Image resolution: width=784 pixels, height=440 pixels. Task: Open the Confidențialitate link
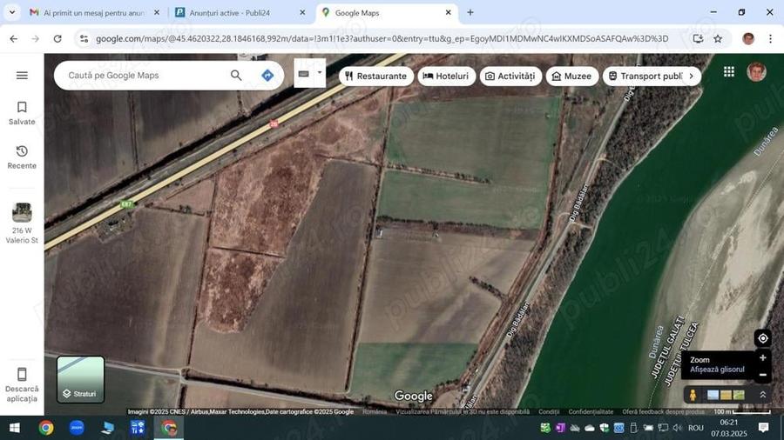[591, 411]
